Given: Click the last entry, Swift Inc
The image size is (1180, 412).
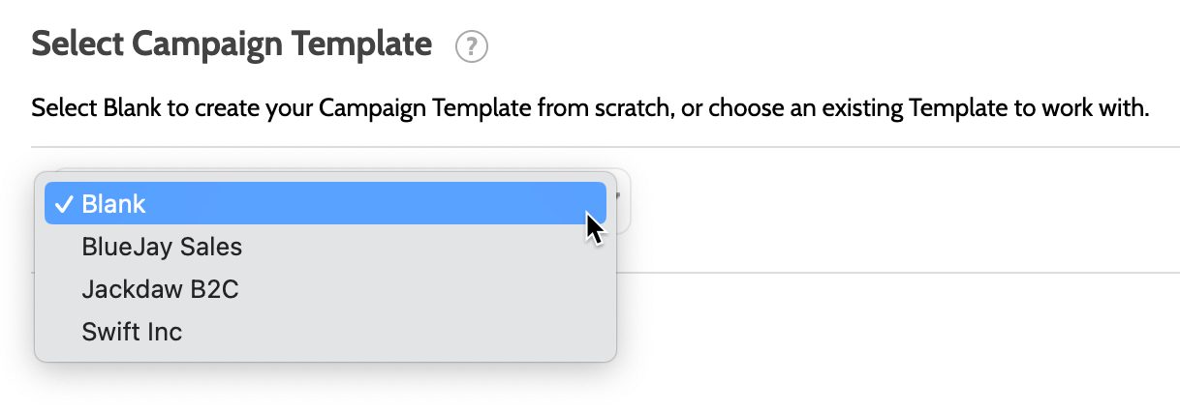Looking at the screenshot, I should [x=132, y=332].
